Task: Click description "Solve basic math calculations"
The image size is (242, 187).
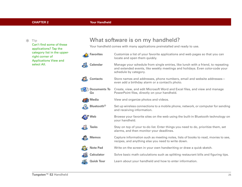Action: [171, 155]
